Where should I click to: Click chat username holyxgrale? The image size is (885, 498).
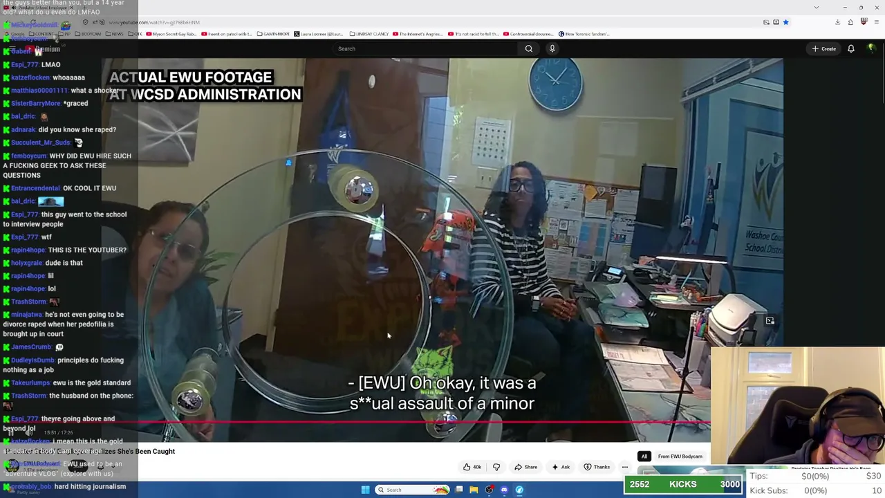click(26, 263)
